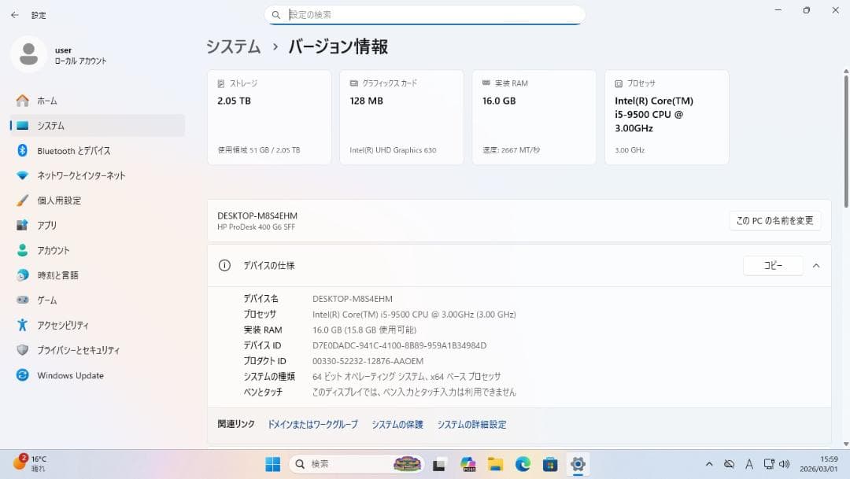Open the 実装 RAM 16.0 GB card
The width and height of the screenshot is (850, 479).
pos(534,117)
